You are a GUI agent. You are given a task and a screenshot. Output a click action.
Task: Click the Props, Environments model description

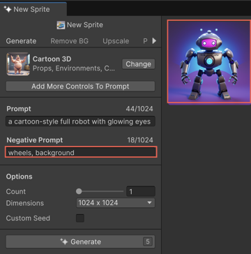point(74,68)
